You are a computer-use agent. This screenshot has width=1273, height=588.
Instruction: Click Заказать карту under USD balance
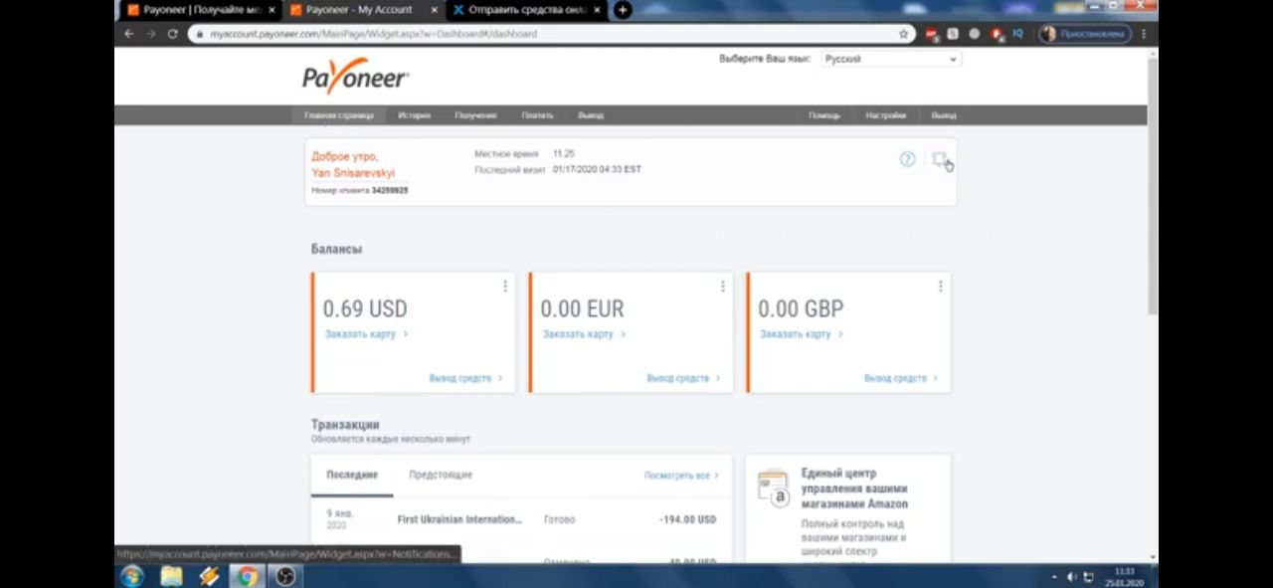coord(366,334)
